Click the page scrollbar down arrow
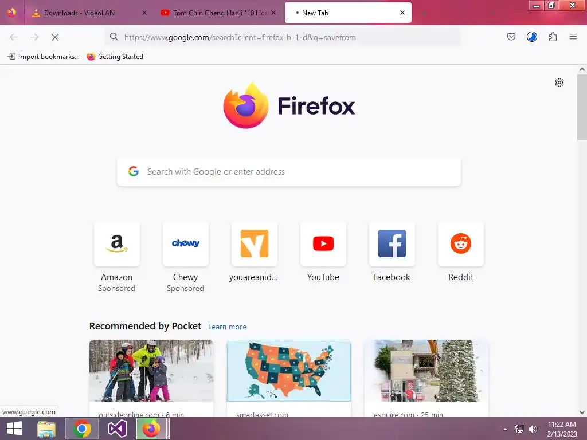This screenshot has width=587, height=440. coord(582,412)
